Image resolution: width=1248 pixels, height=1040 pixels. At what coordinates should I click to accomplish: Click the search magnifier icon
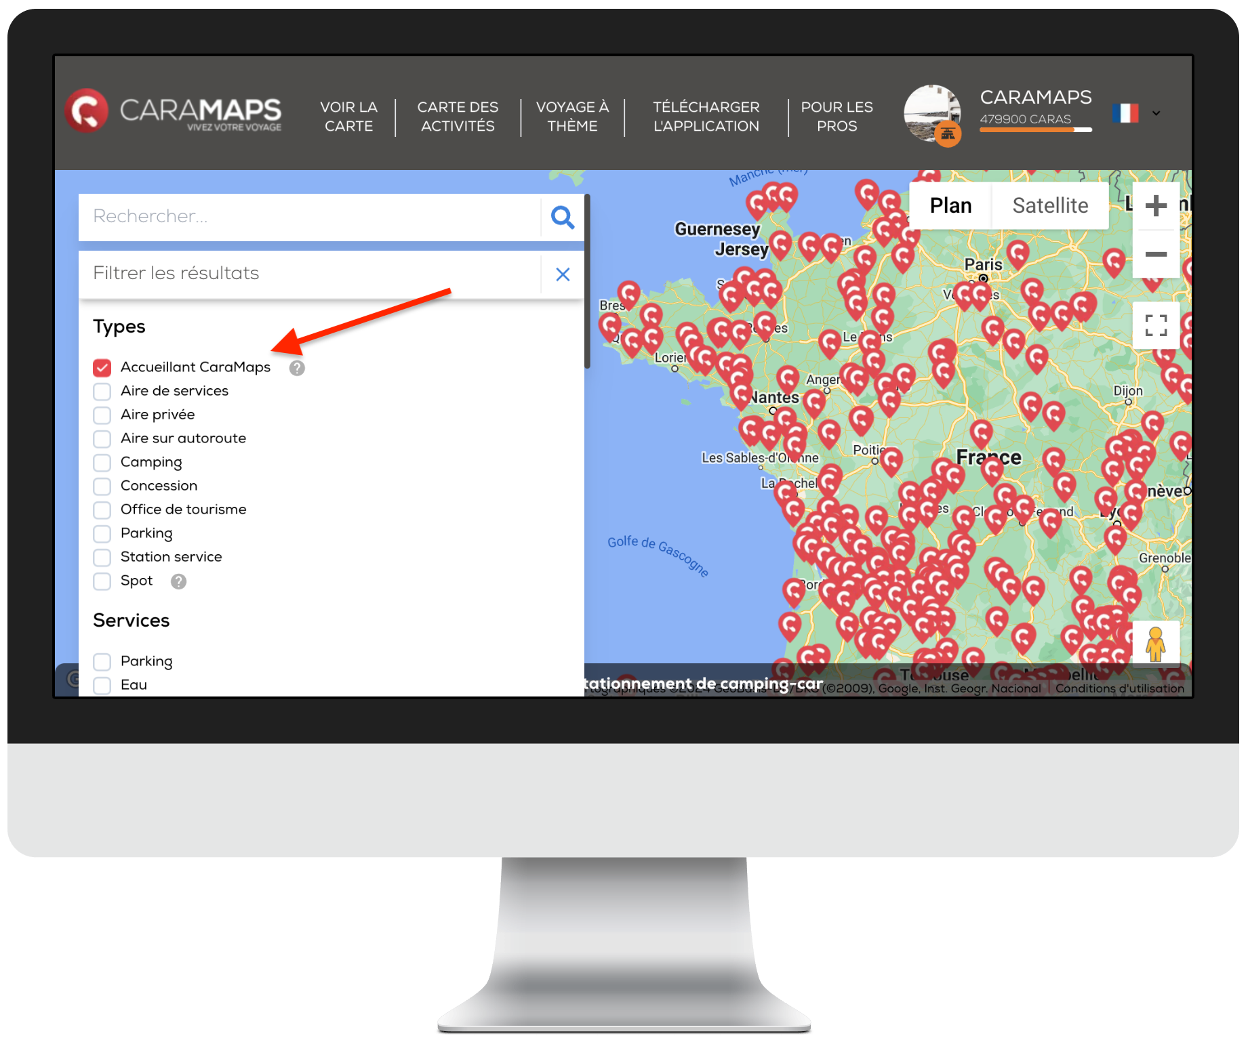coord(563,217)
